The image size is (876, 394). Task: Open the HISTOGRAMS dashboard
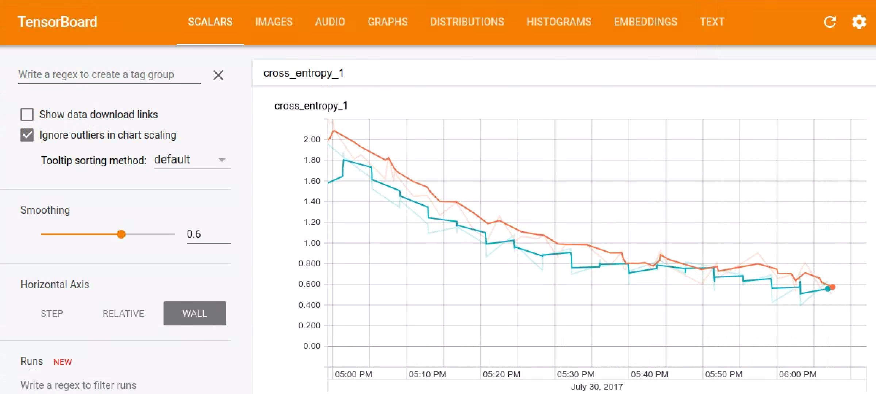(x=558, y=22)
